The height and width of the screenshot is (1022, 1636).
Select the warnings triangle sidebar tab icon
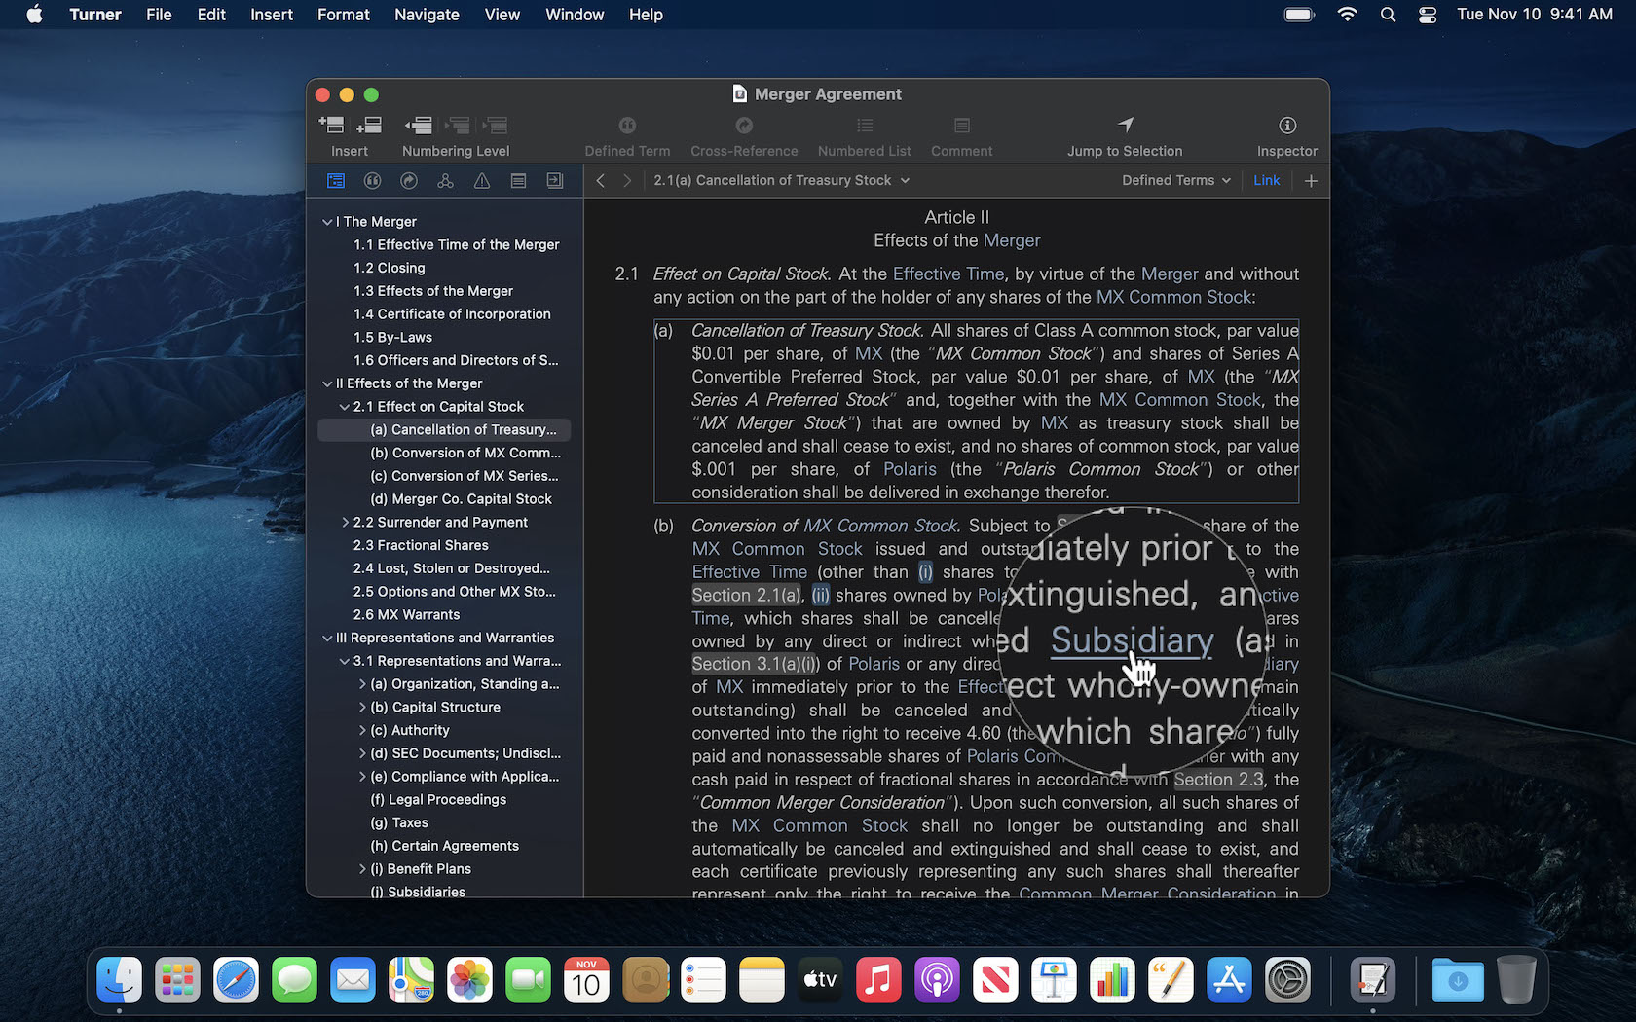(x=482, y=180)
